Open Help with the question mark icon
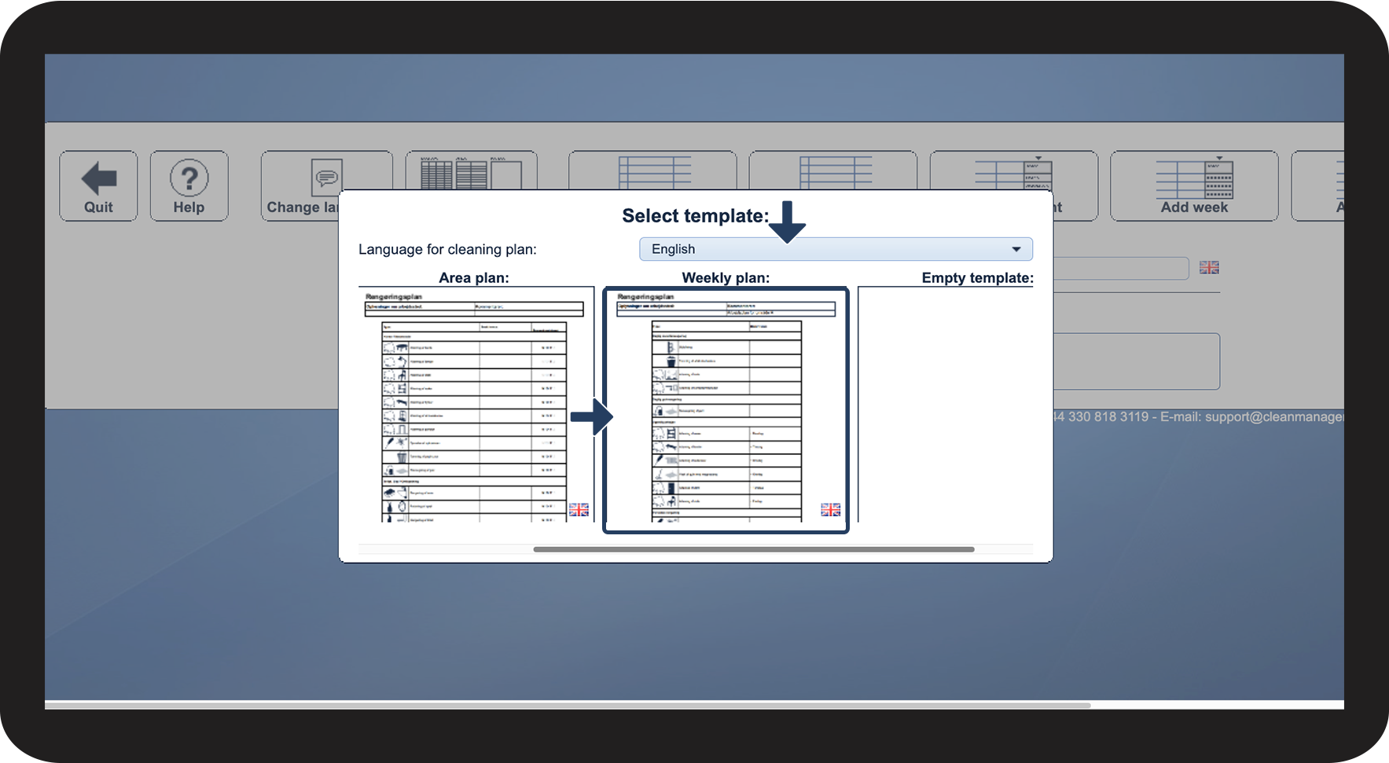 point(189,186)
